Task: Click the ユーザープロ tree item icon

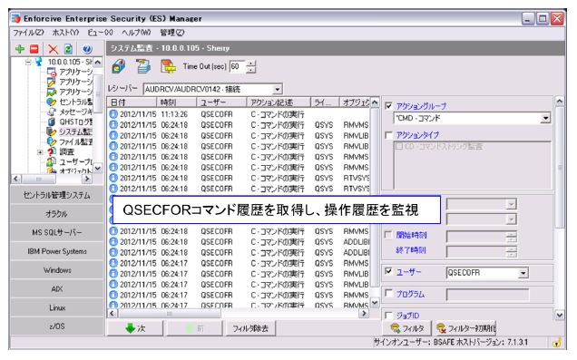Action: pos(51,161)
